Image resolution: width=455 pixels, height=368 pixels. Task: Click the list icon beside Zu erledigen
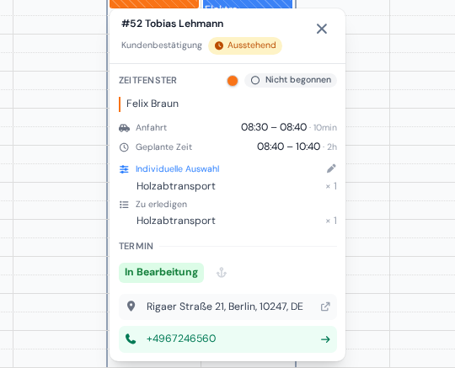(x=124, y=205)
